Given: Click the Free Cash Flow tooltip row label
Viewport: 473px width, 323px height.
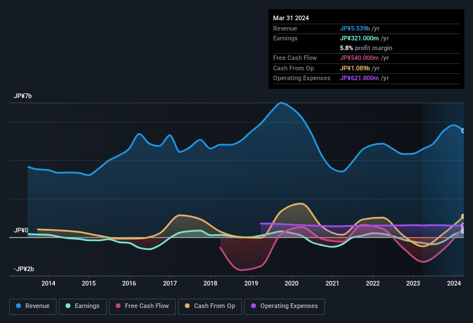Looking at the screenshot, I should (295, 58).
